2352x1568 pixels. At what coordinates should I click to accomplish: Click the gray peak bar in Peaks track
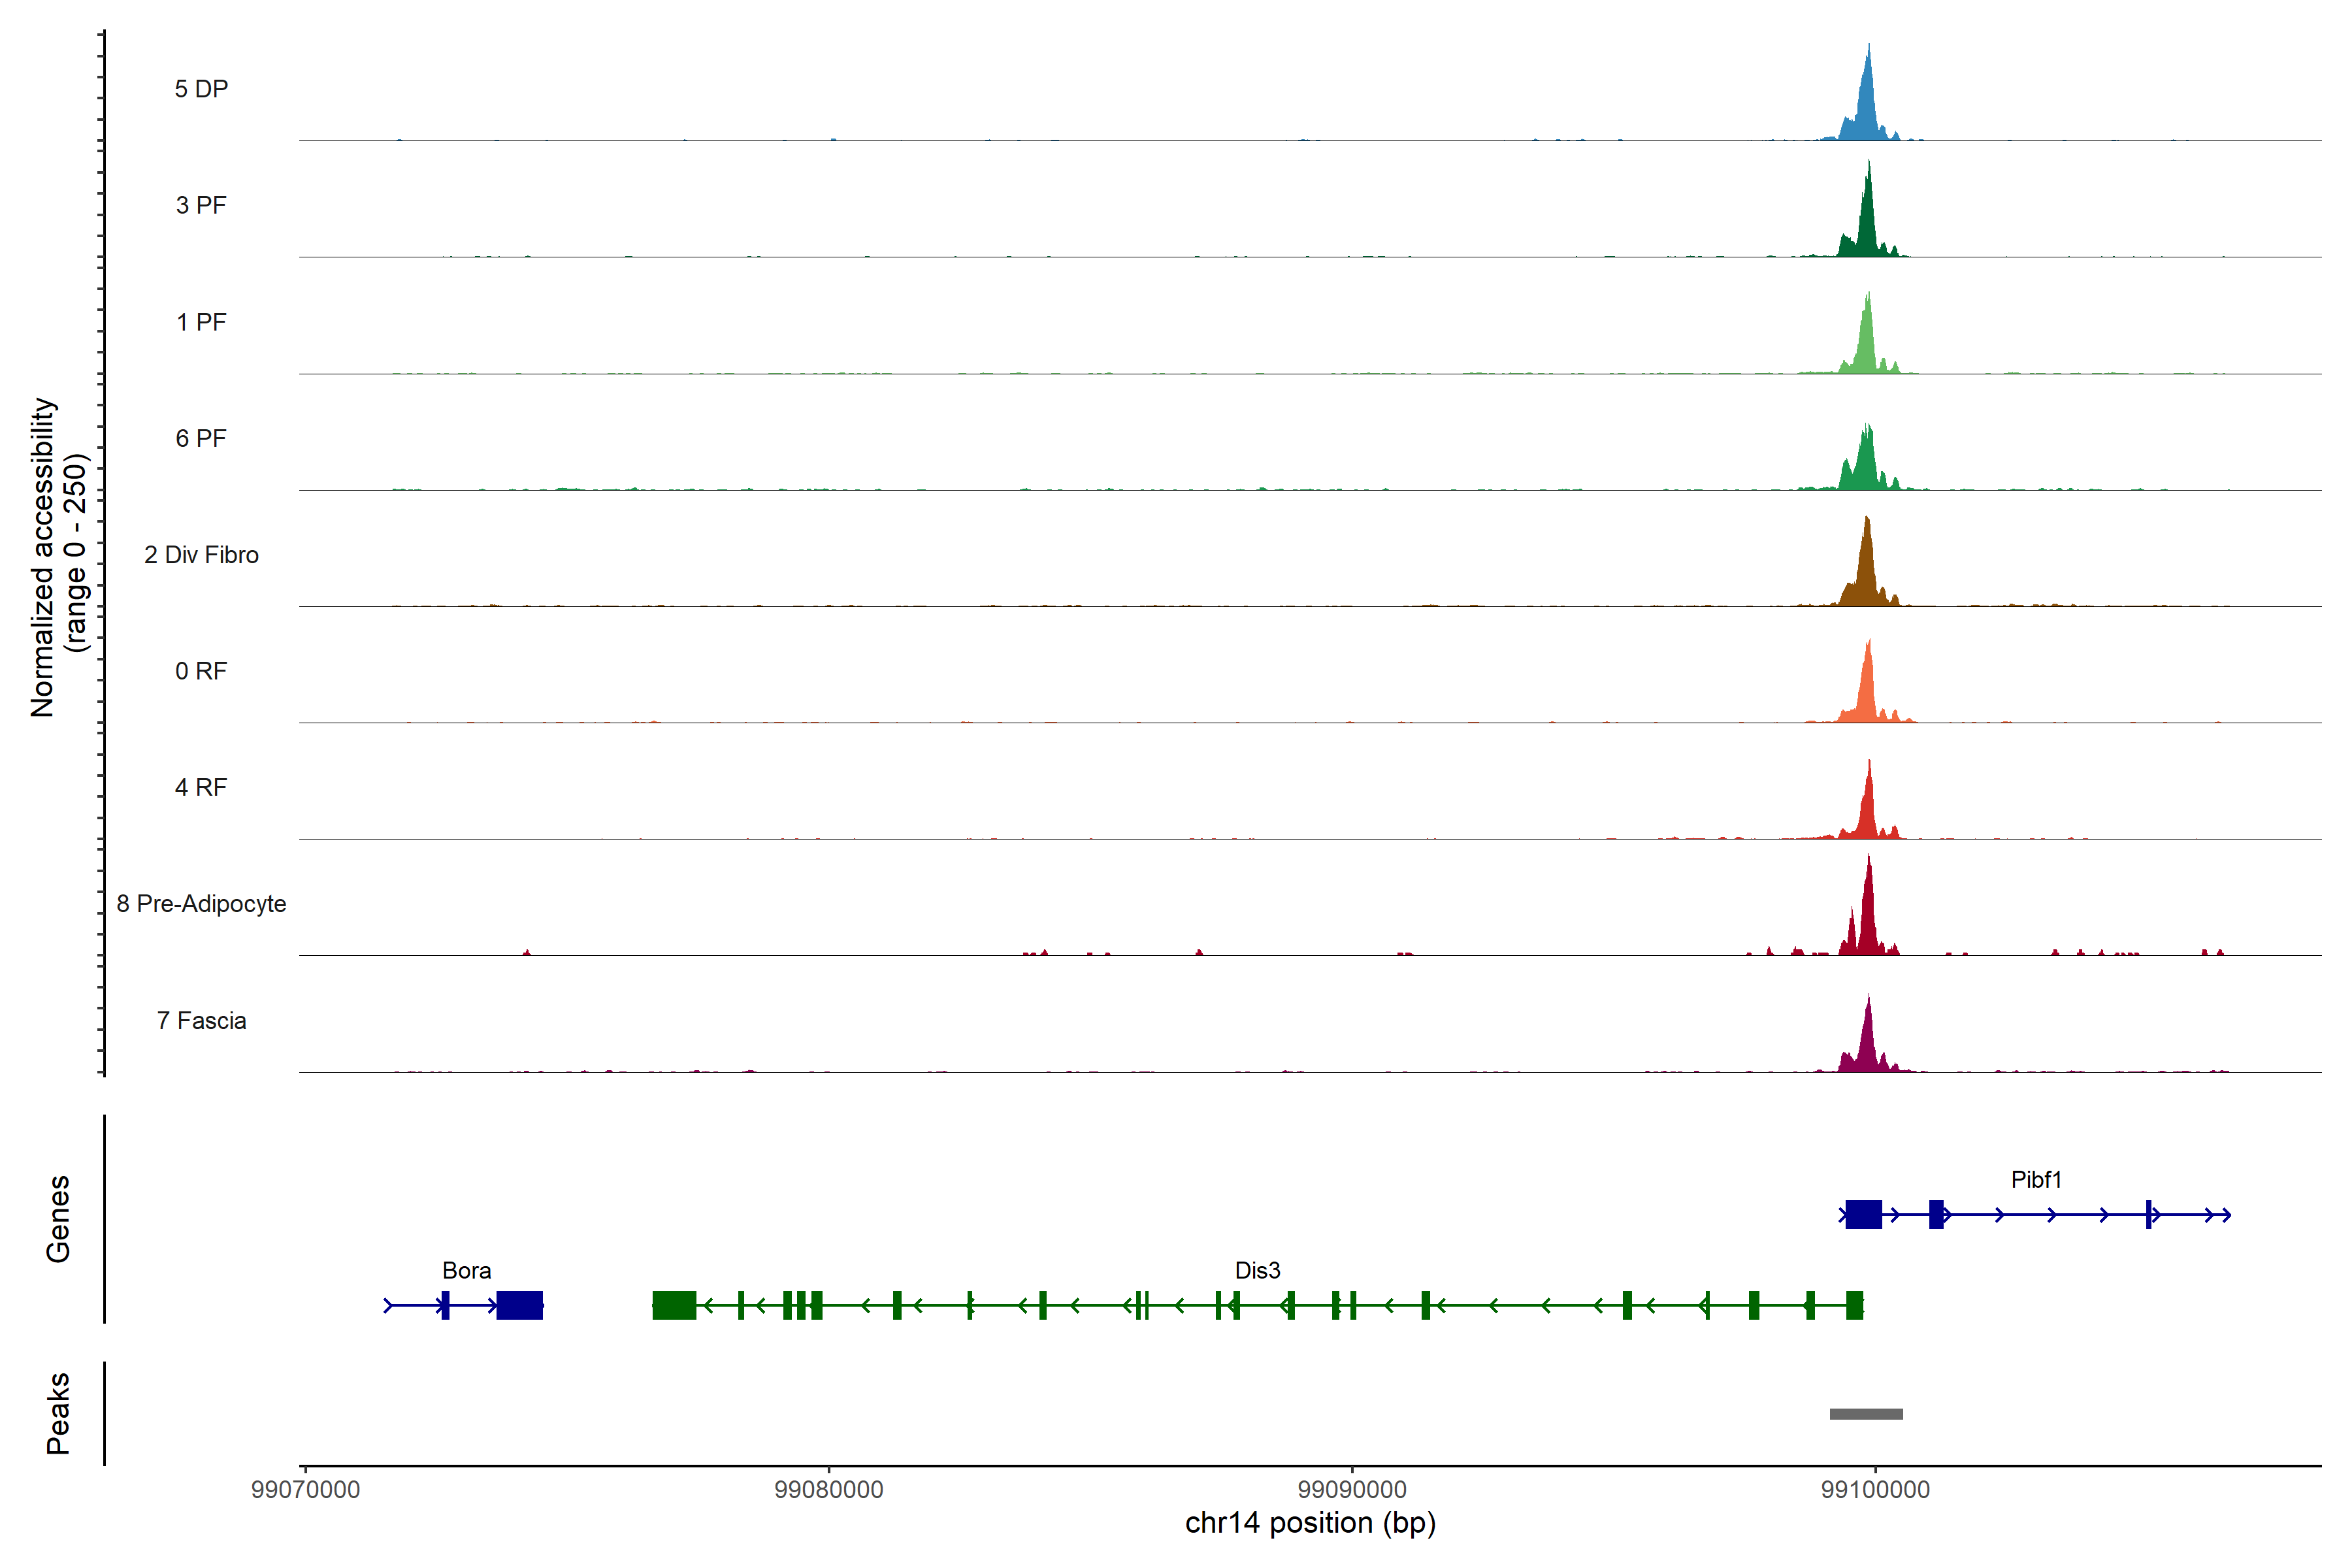(x=1866, y=1413)
